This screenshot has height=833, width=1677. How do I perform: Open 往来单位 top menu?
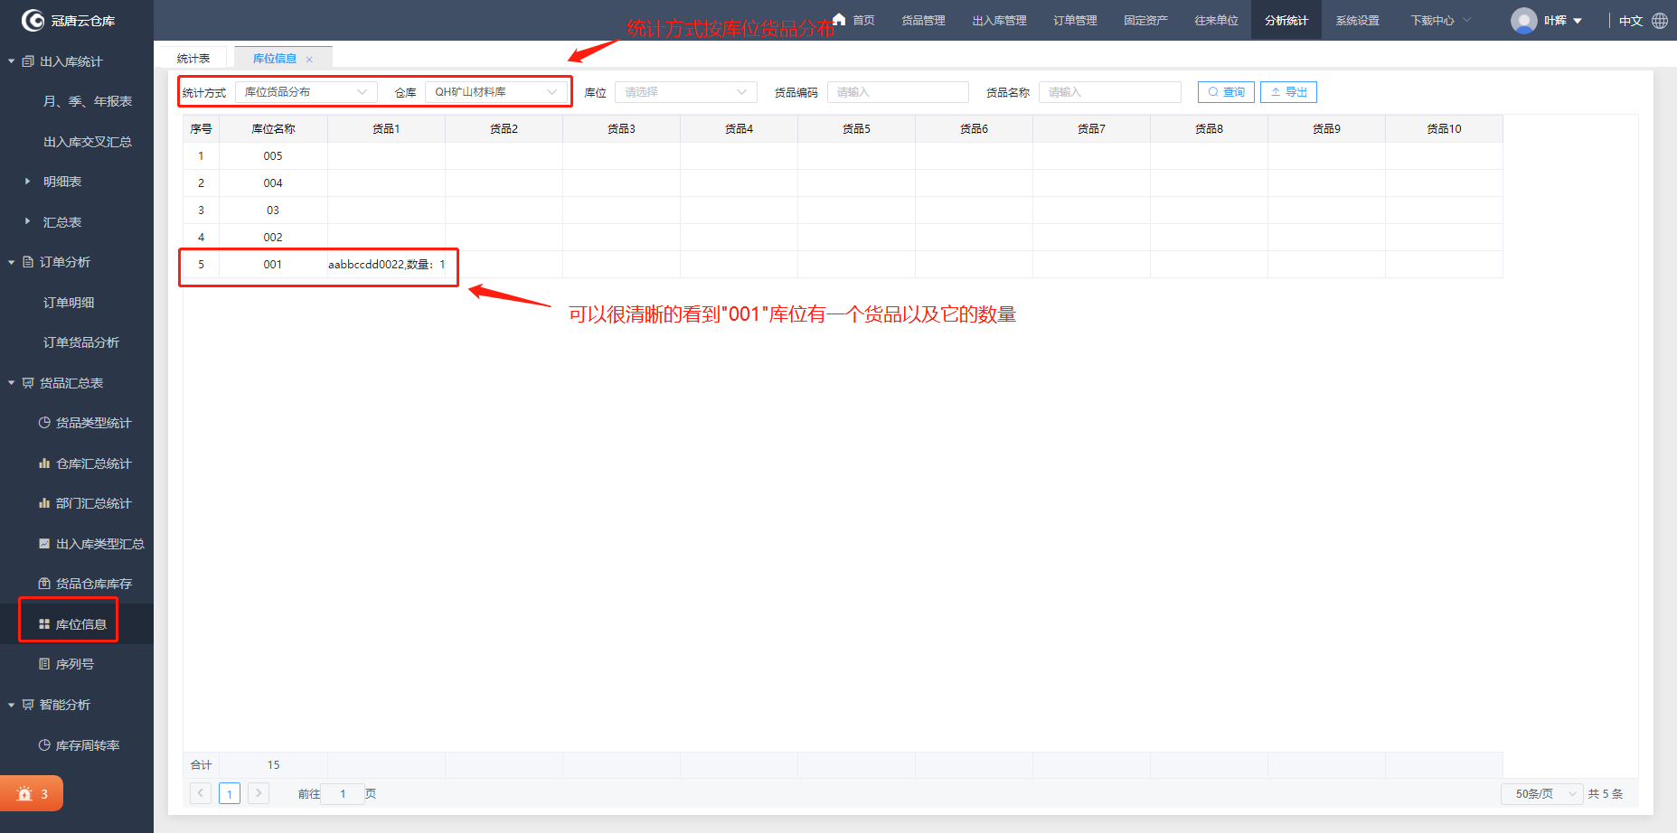[x=1216, y=20]
